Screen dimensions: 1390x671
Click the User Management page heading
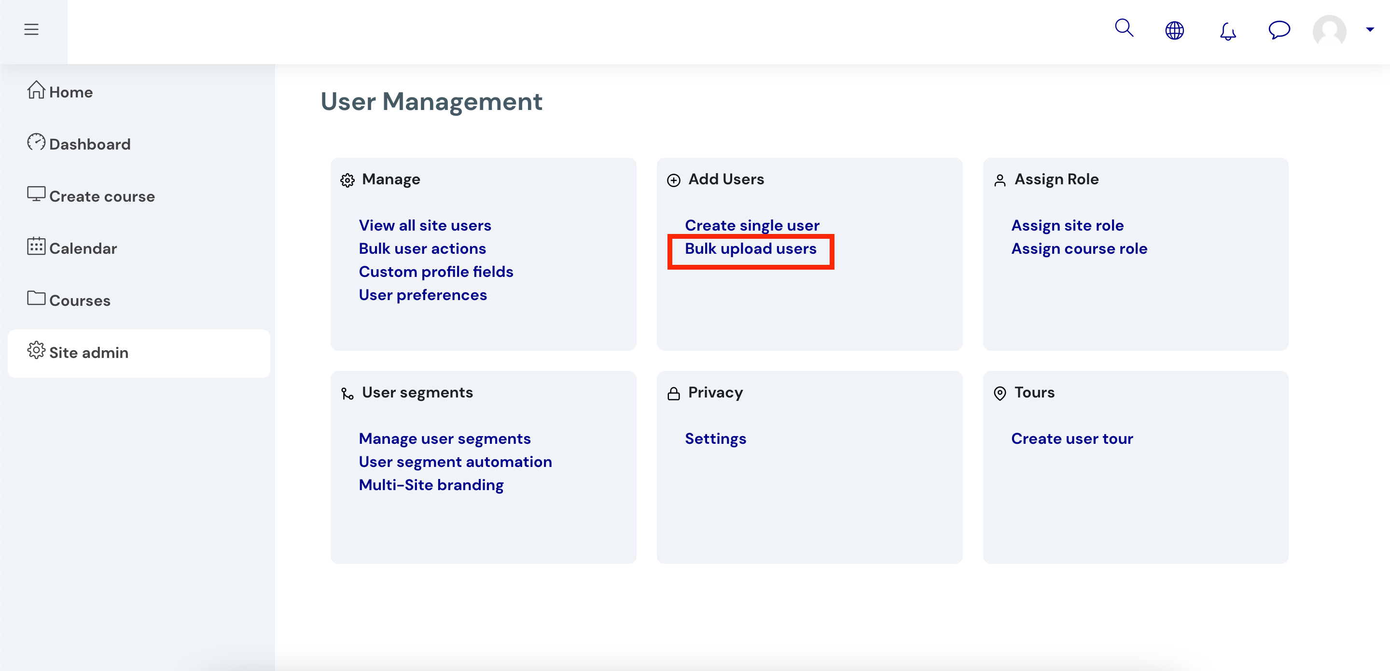click(431, 101)
